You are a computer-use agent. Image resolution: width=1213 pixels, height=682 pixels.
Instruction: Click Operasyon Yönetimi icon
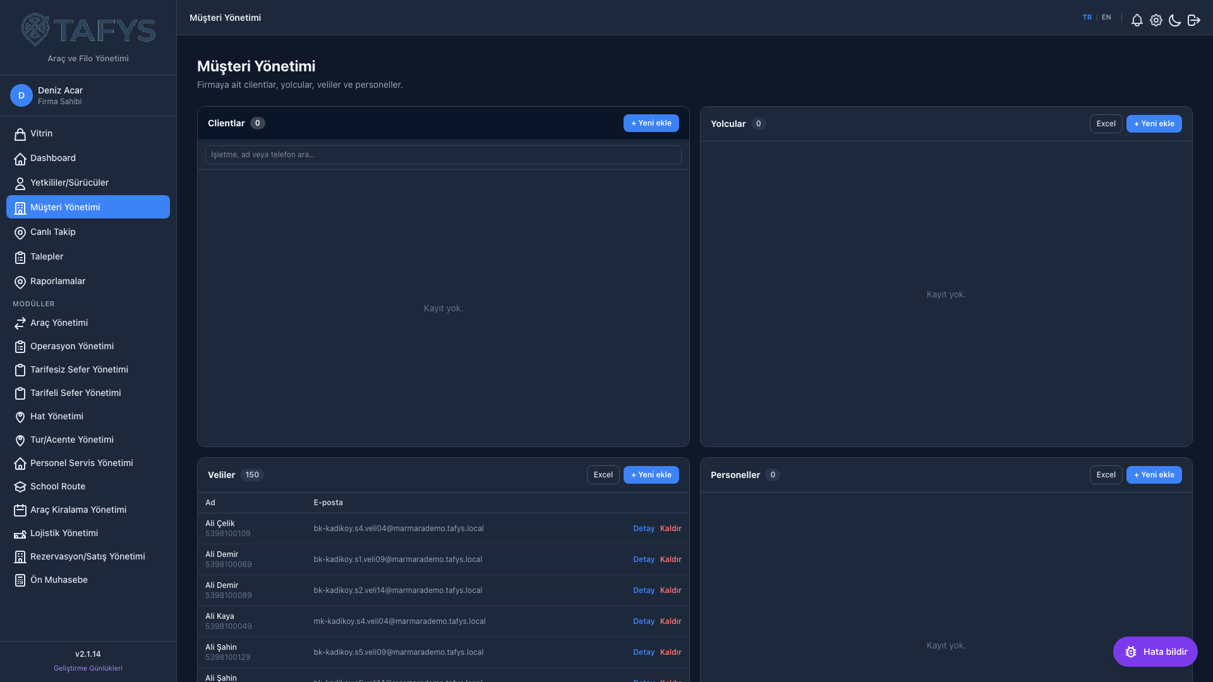(20, 347)
